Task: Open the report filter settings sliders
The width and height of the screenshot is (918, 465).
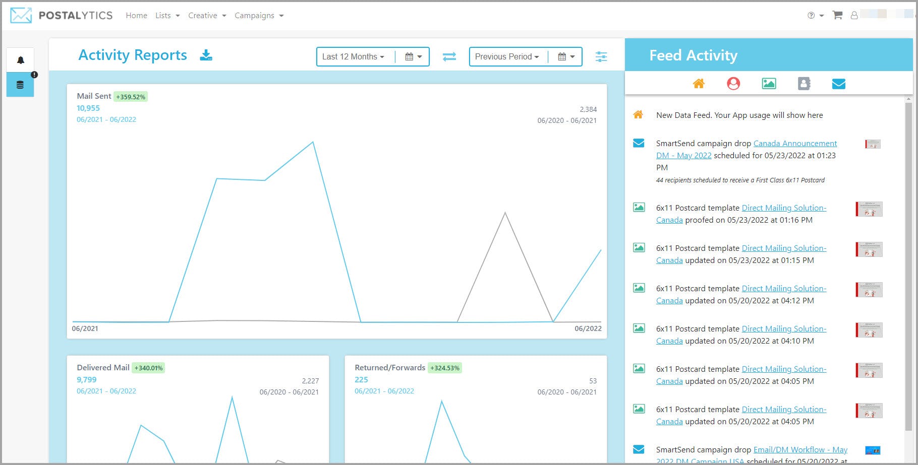Action: pyautogui.click(x=601, y=57)
